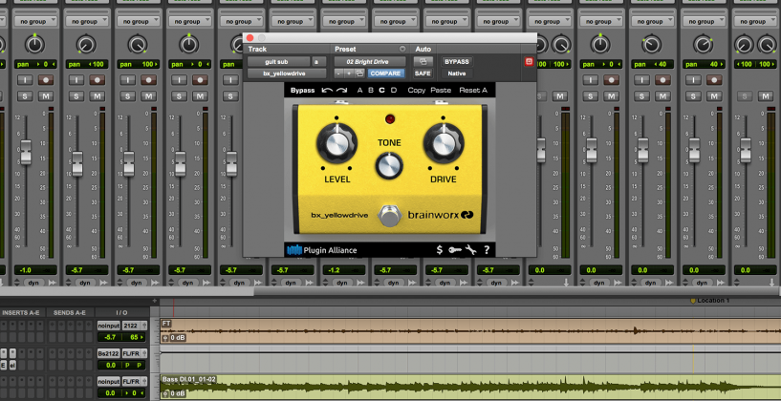Open plug-in automation enable icon under Auto
The image size is (781, 401).
tap(423, 62)
